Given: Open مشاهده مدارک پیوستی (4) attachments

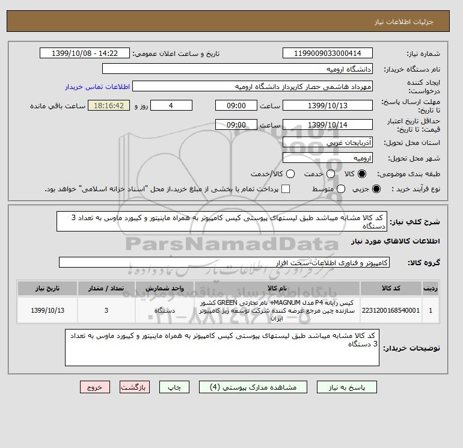Looking at the screenshot, I should point(253,387).
